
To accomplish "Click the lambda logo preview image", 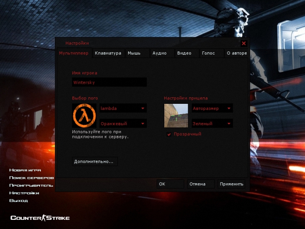I will pyautogui.click(x=84, y=116).
